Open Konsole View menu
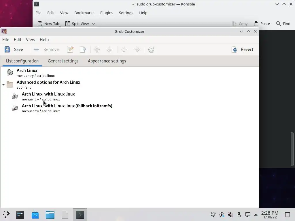This screenshot has width=295, height=221. pos(64,13)
